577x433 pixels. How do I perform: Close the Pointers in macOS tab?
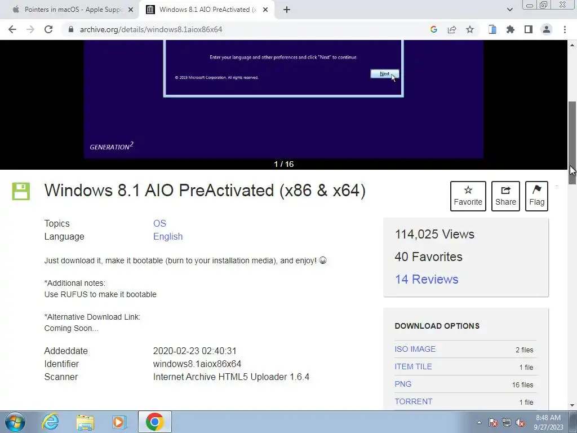131,10
